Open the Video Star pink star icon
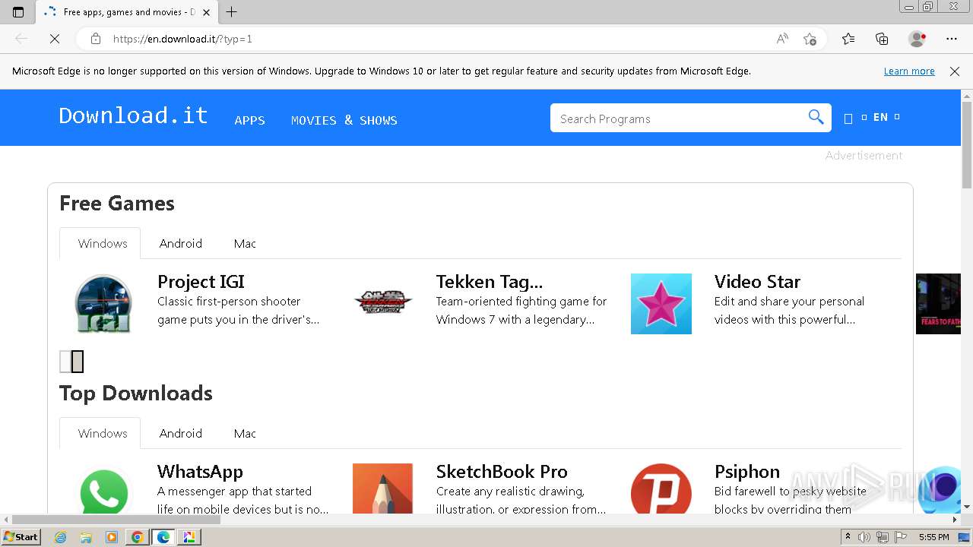The width and height of the screenshot is (973, 547). pos(661,304)
